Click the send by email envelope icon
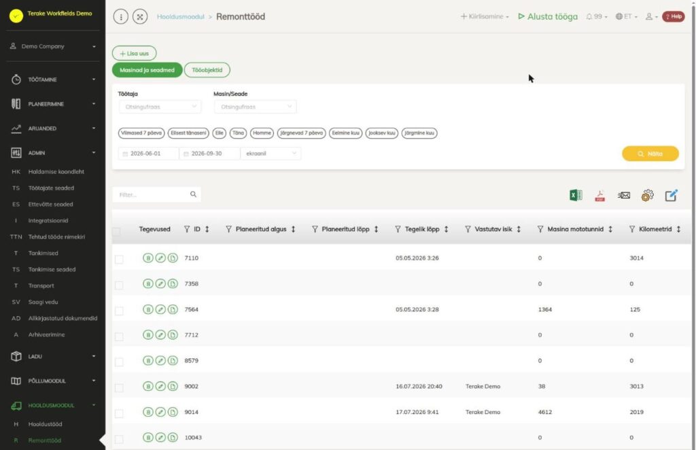This screenshot has height=450, width=696. pos(624,195)
